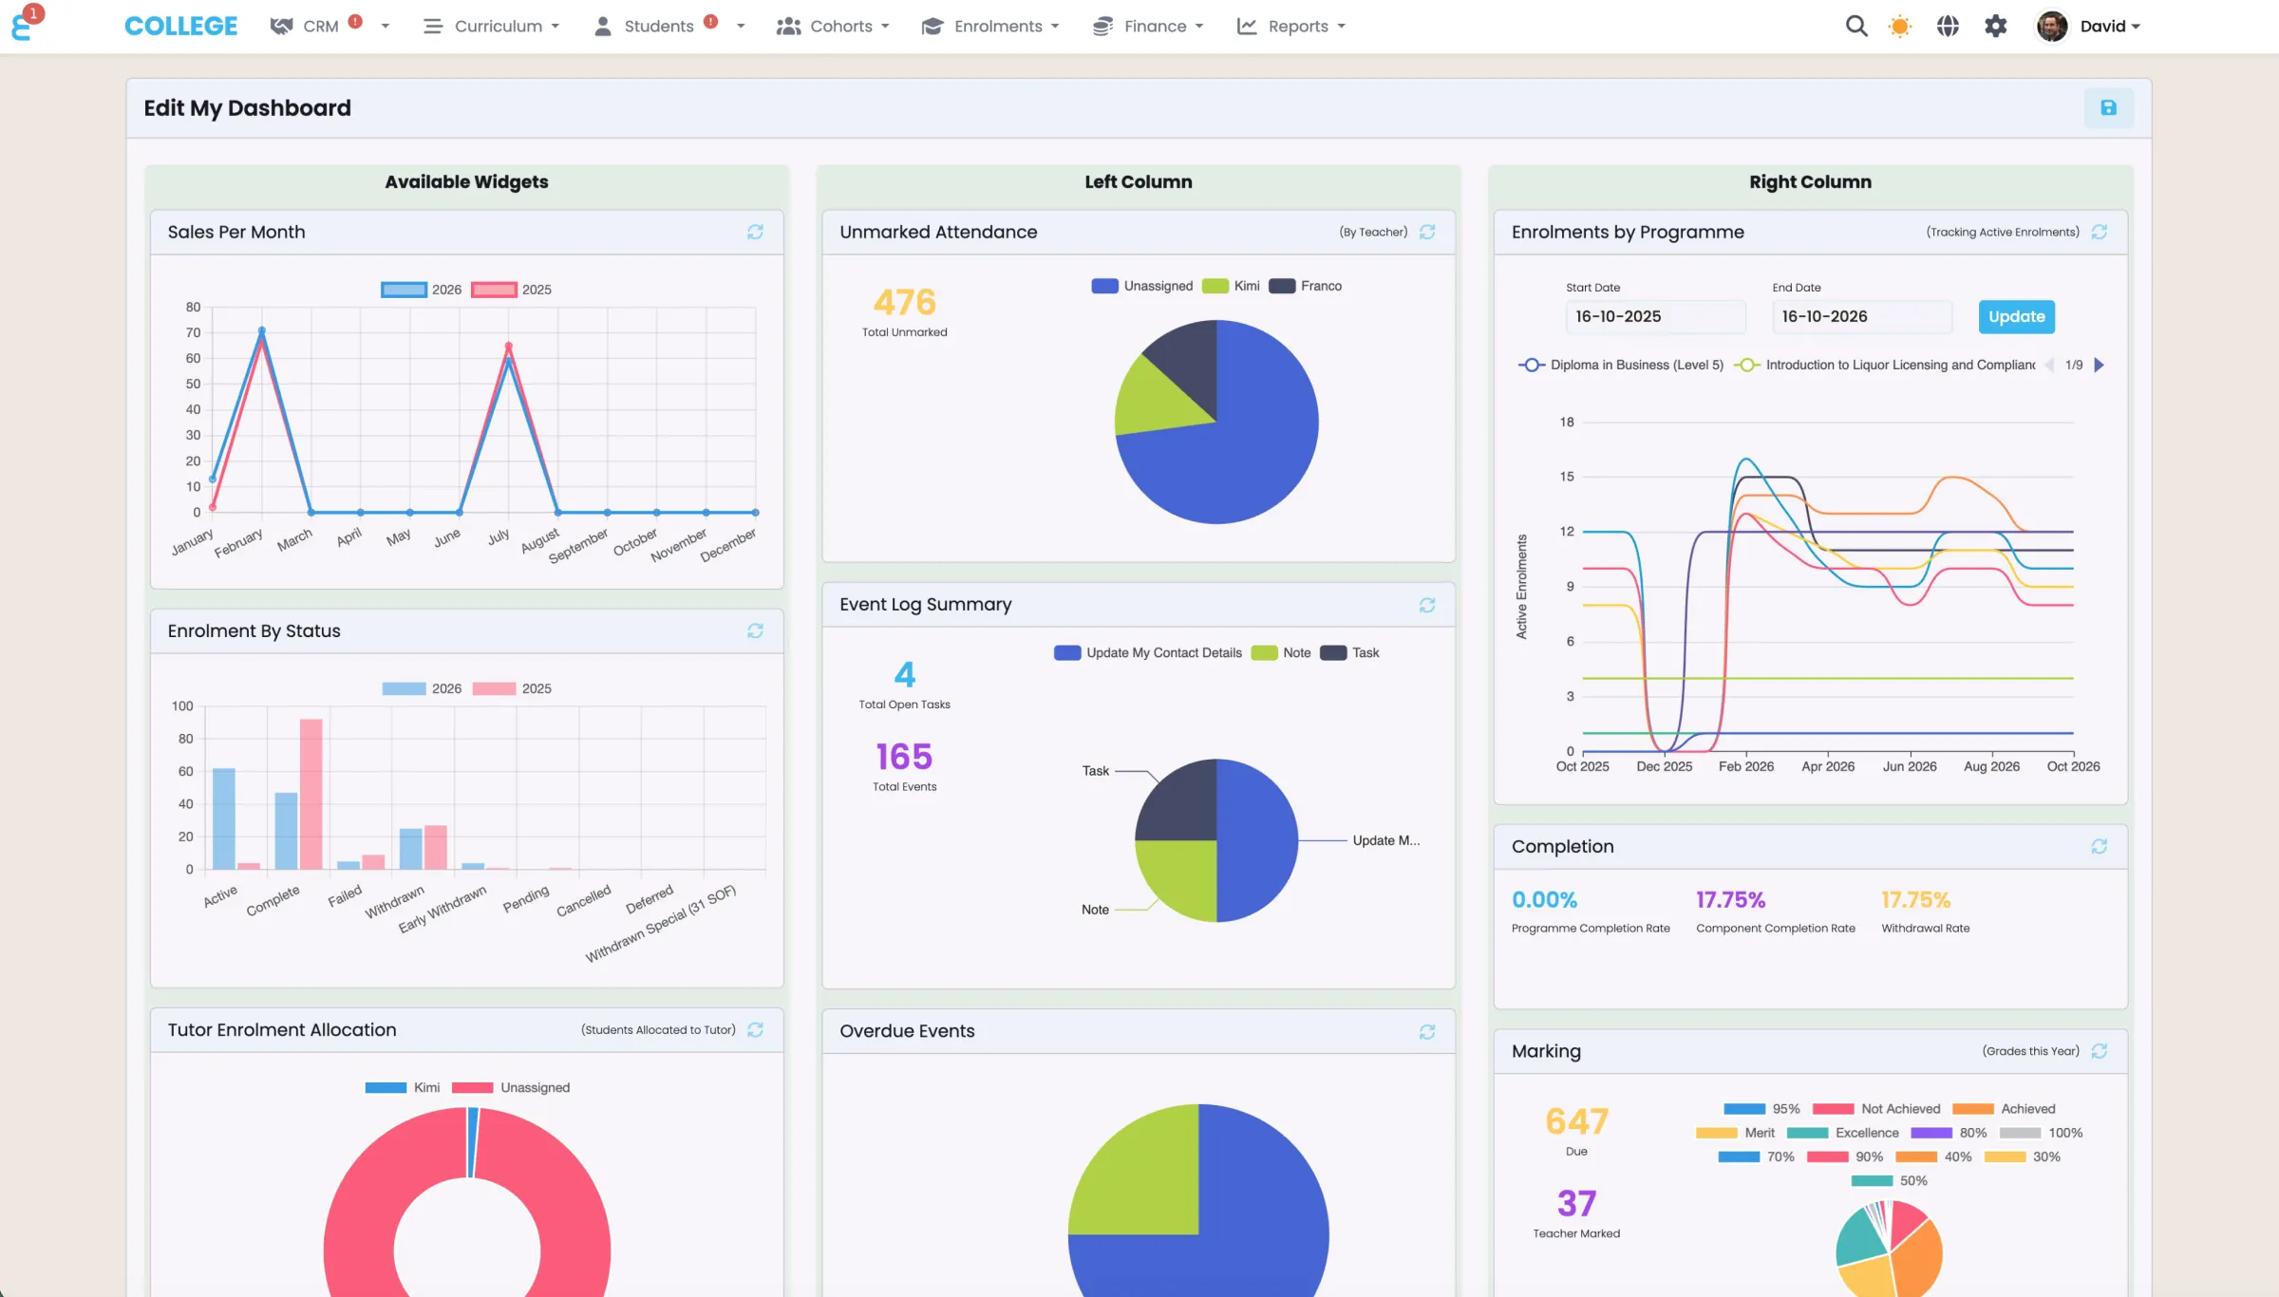Viewport: 2279px width, 1297px height.
Task: Expand the Students dropdown menu
Action: (x=741, y=27)
